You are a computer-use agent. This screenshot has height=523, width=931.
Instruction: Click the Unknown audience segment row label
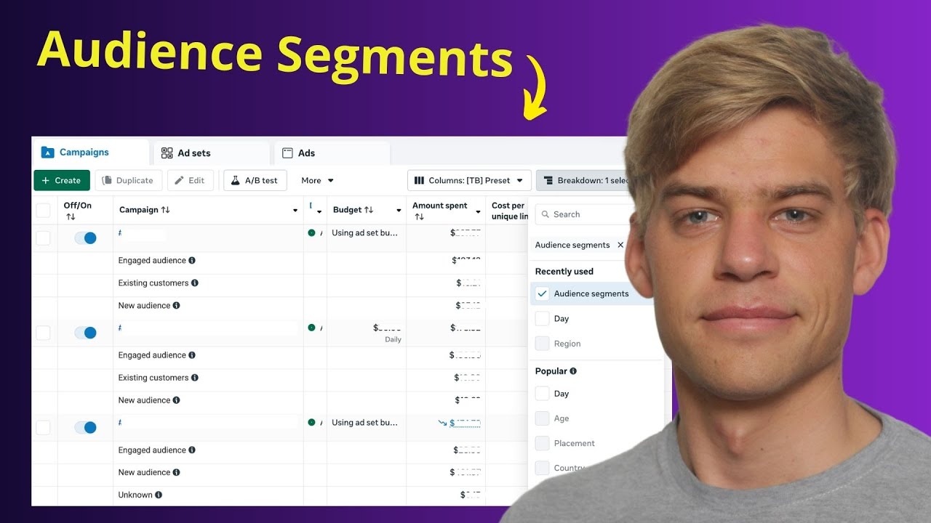[x=135, y=495]
